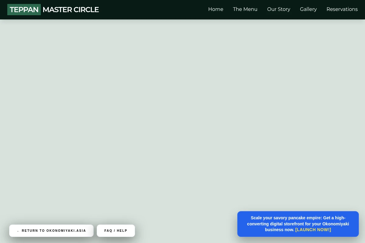View the Gallery page
The width and height of the screenshot is (365, 243).
[x=308, y=9]
